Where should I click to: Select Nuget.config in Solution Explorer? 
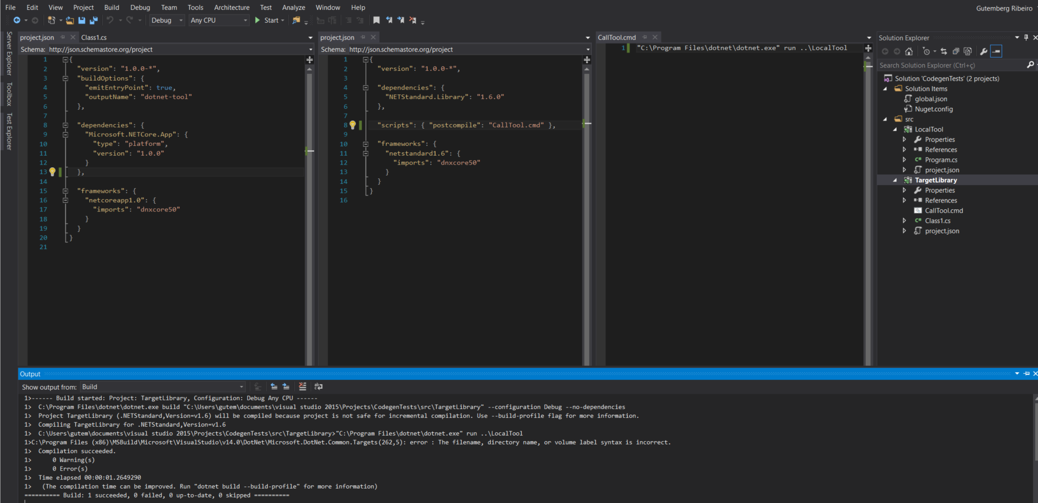[933, 109]
